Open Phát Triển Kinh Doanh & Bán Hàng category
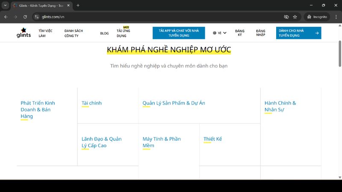The height and width of the screenshot is (192, 342). point(38,110)
